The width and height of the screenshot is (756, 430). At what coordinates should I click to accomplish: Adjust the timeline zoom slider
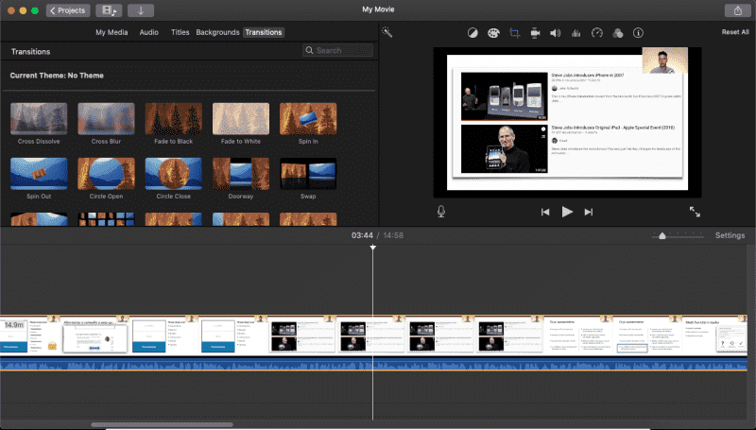(x=662, y=235)
